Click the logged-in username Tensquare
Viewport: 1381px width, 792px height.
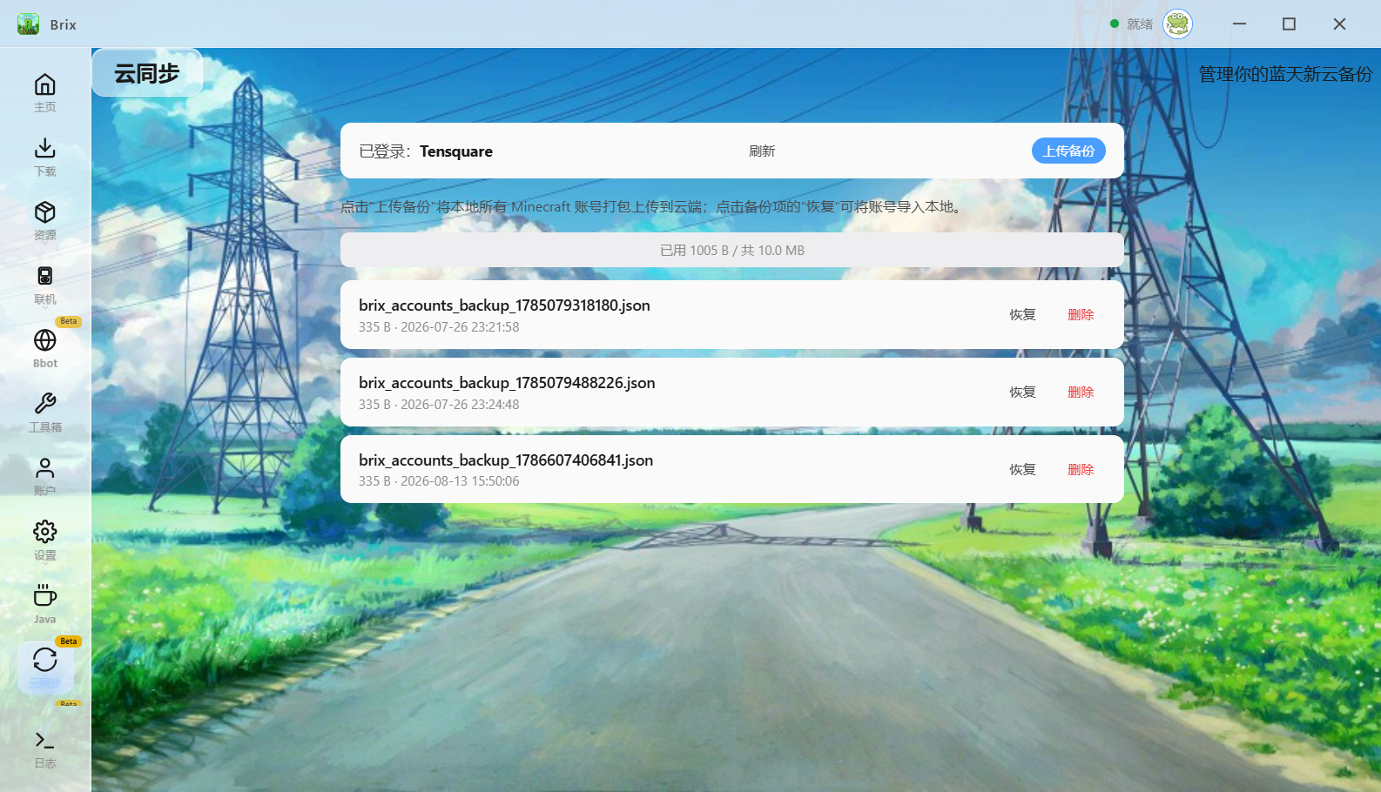tap(456, 151)
